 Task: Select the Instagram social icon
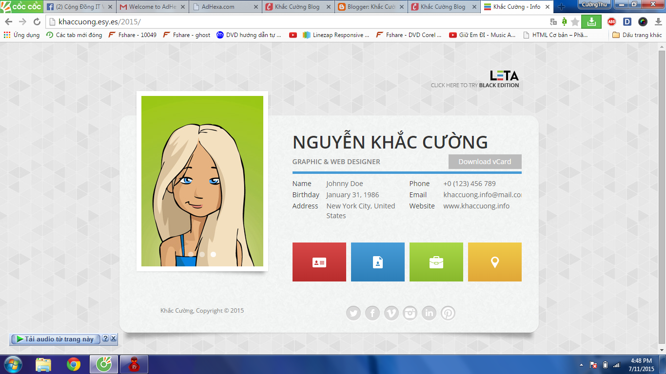(410, 313)
